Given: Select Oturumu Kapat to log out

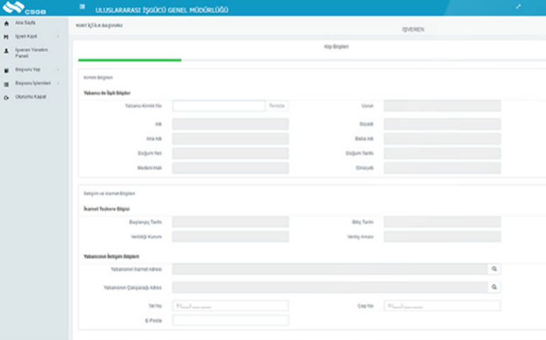Looking at the screenshot, I should (x=30, y=97).
